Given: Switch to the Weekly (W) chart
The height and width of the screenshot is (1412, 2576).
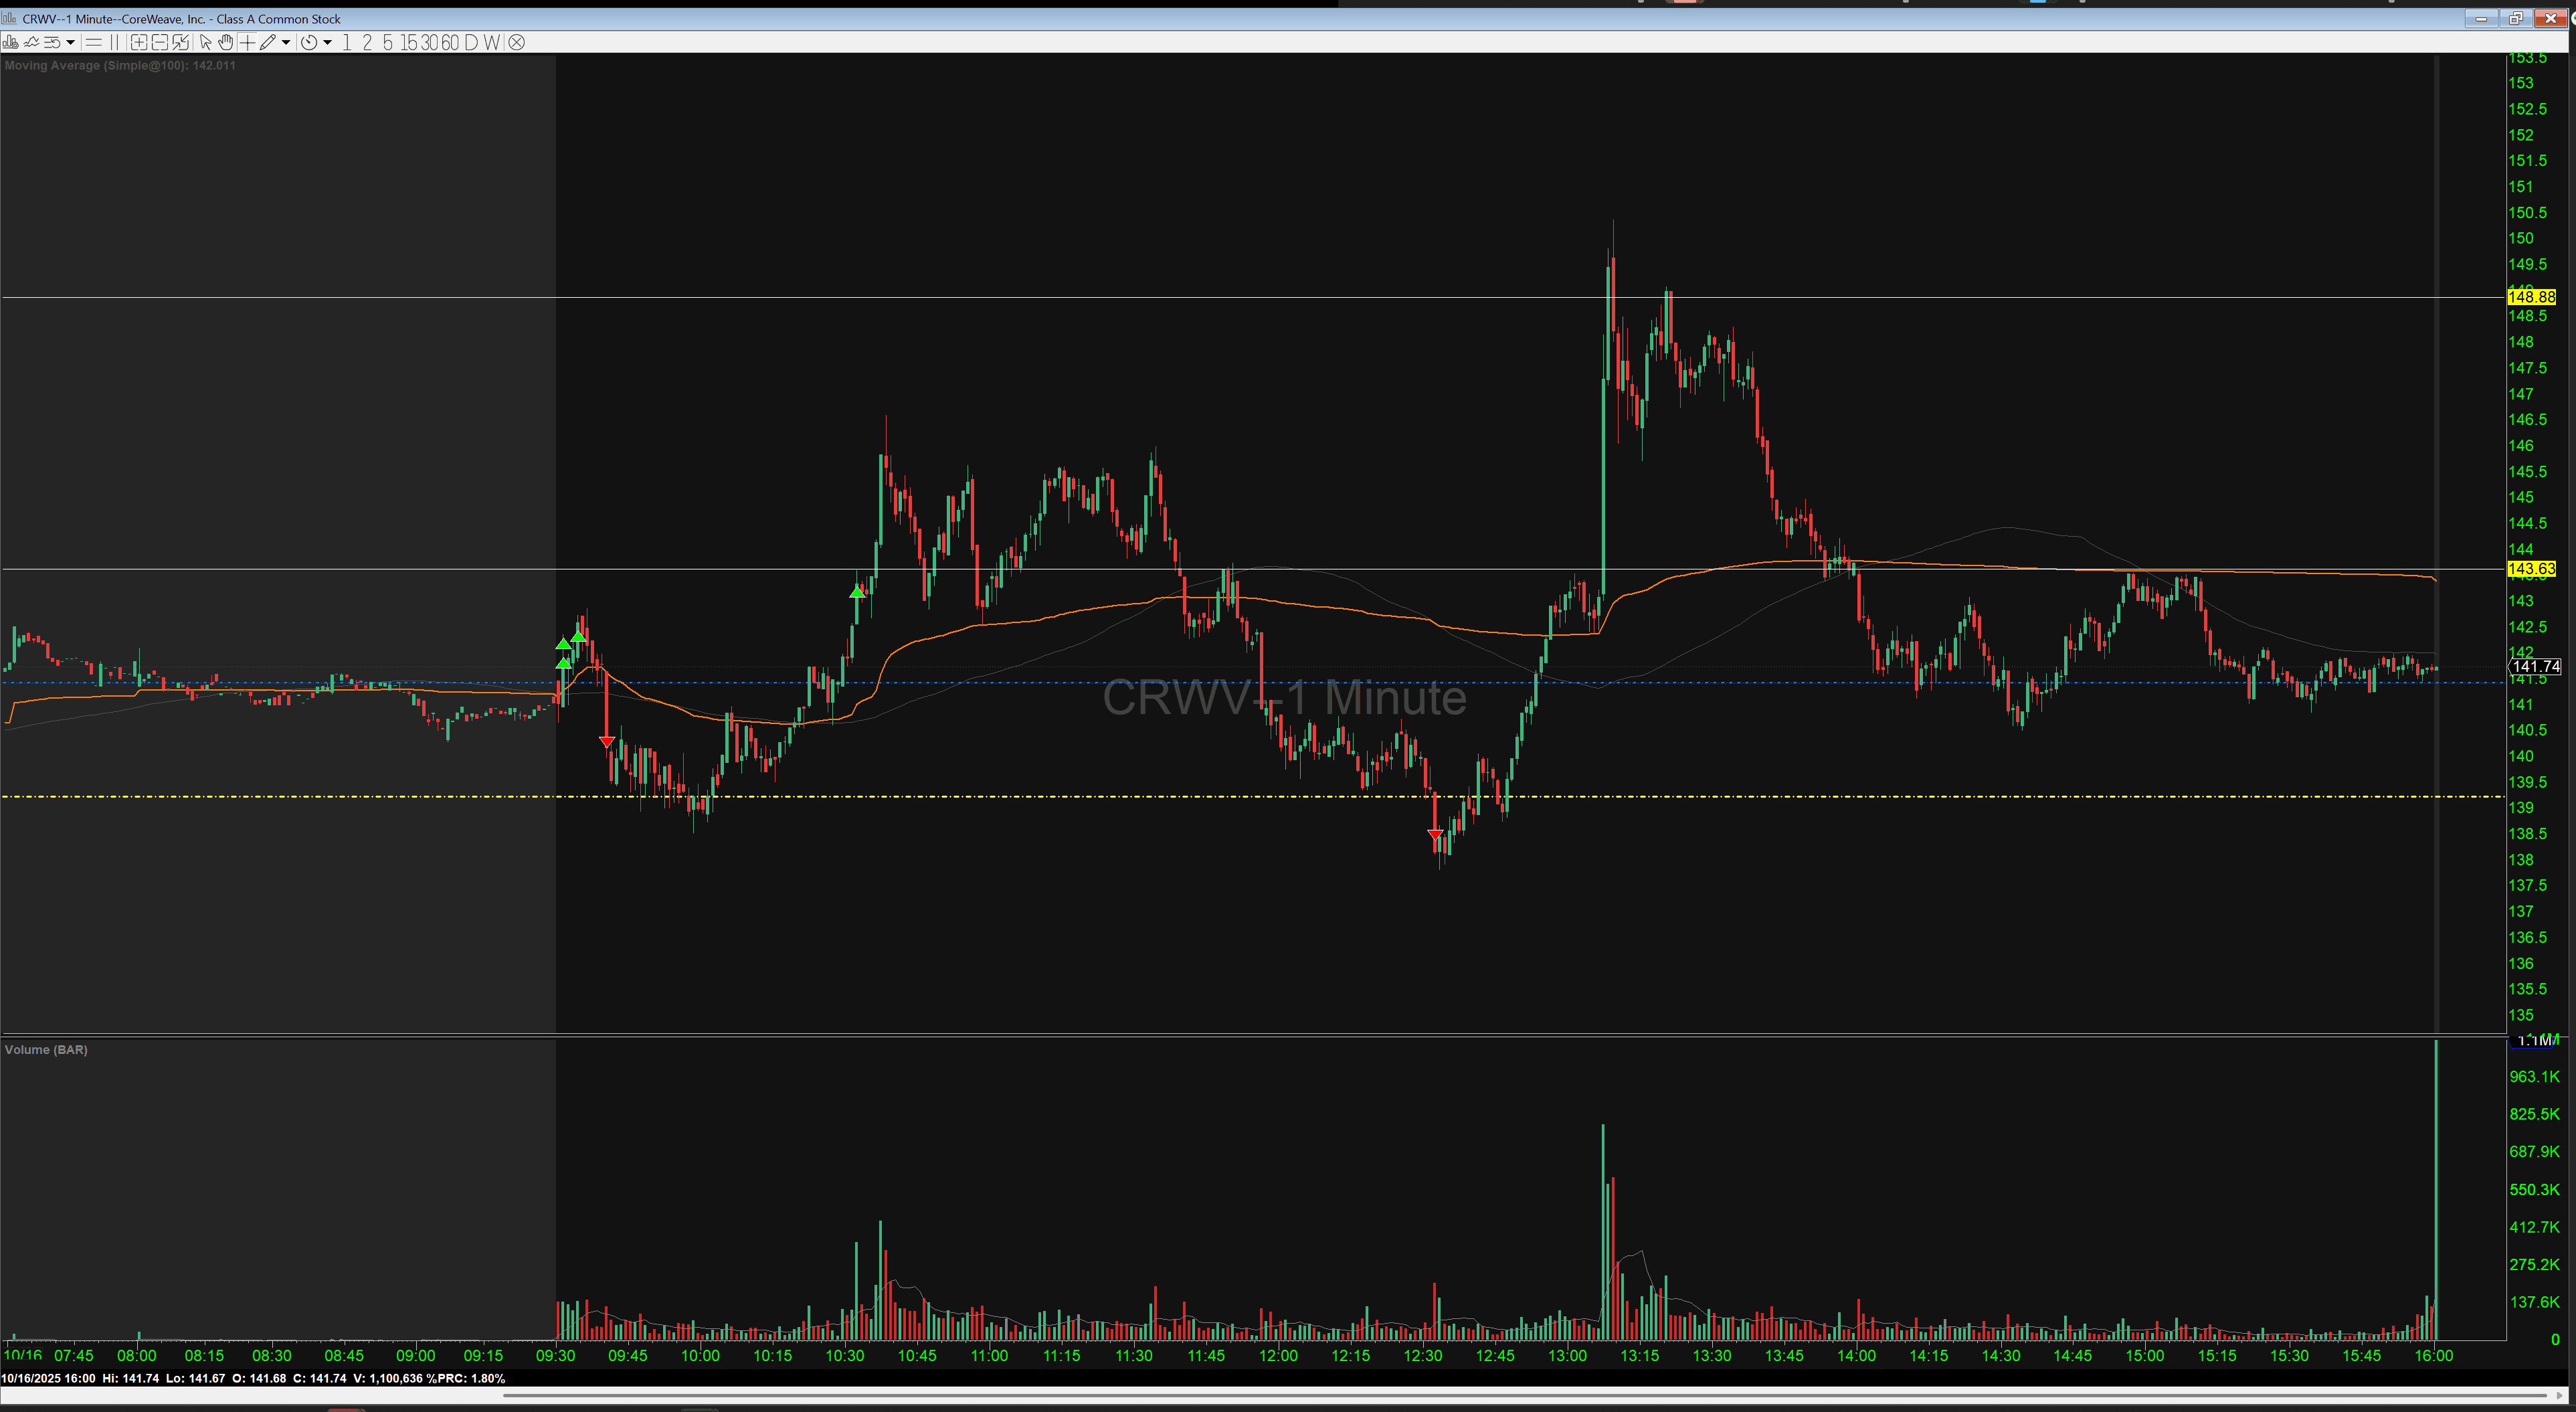Looking at the screenshot, I should pyautogui.click(x=491, y=42).
